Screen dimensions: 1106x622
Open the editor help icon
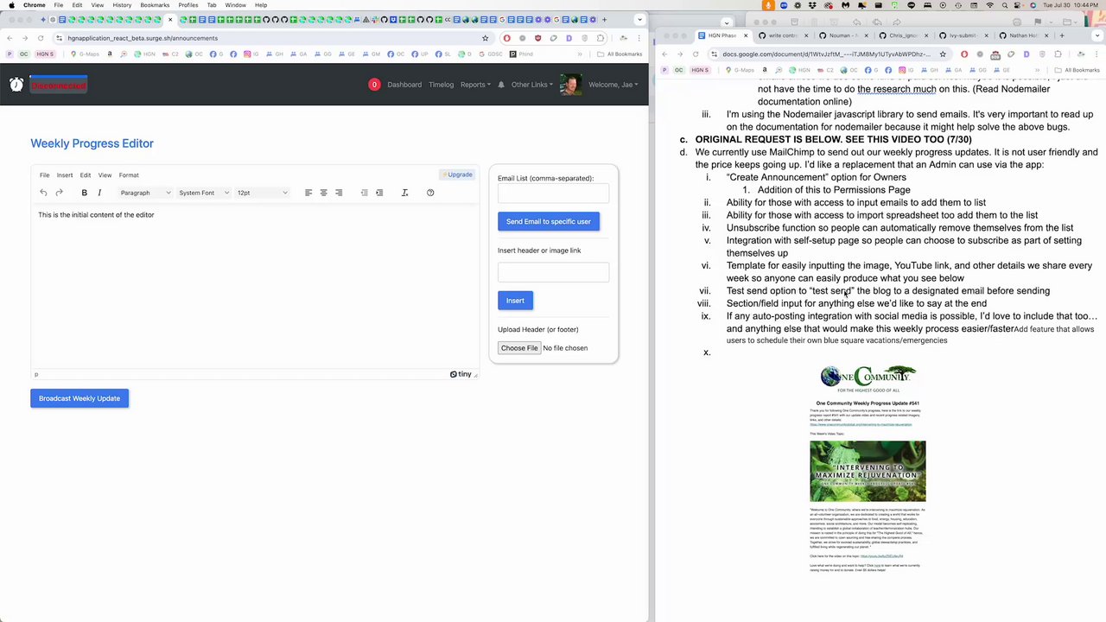tap(430, 193)
